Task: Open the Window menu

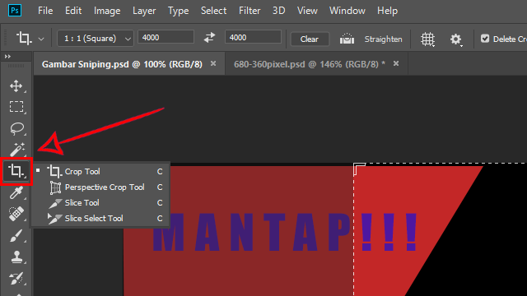Action: (347, 11)
